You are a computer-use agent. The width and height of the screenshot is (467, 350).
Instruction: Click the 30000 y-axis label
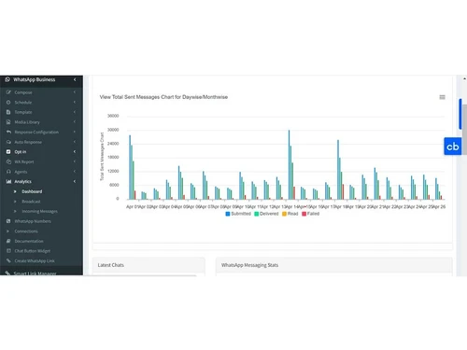[113, 130]
